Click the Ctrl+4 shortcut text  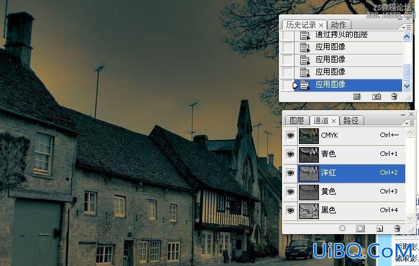click(x=389, y=210)
